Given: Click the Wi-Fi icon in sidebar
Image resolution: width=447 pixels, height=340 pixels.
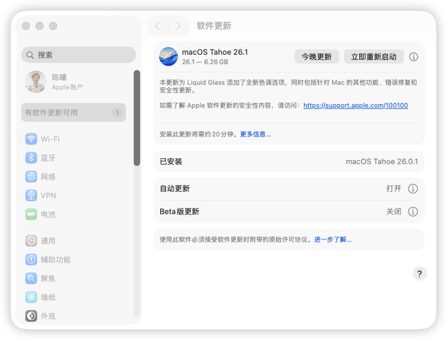Looking at the screenshot, I should coord(31,139).
